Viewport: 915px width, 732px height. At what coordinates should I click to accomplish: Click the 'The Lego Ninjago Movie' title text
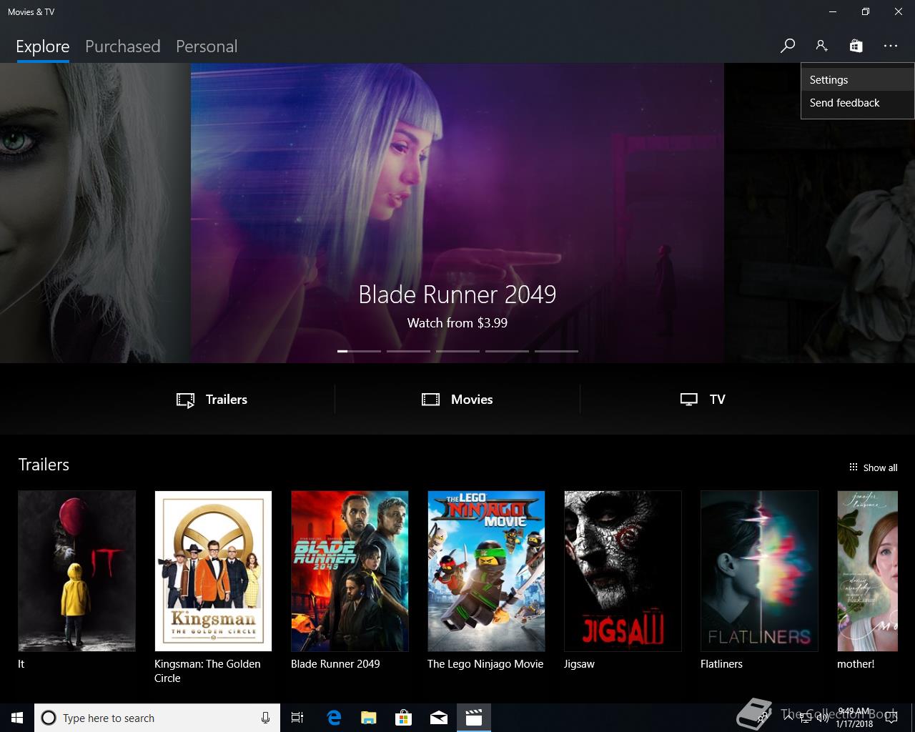pos(485,664)
